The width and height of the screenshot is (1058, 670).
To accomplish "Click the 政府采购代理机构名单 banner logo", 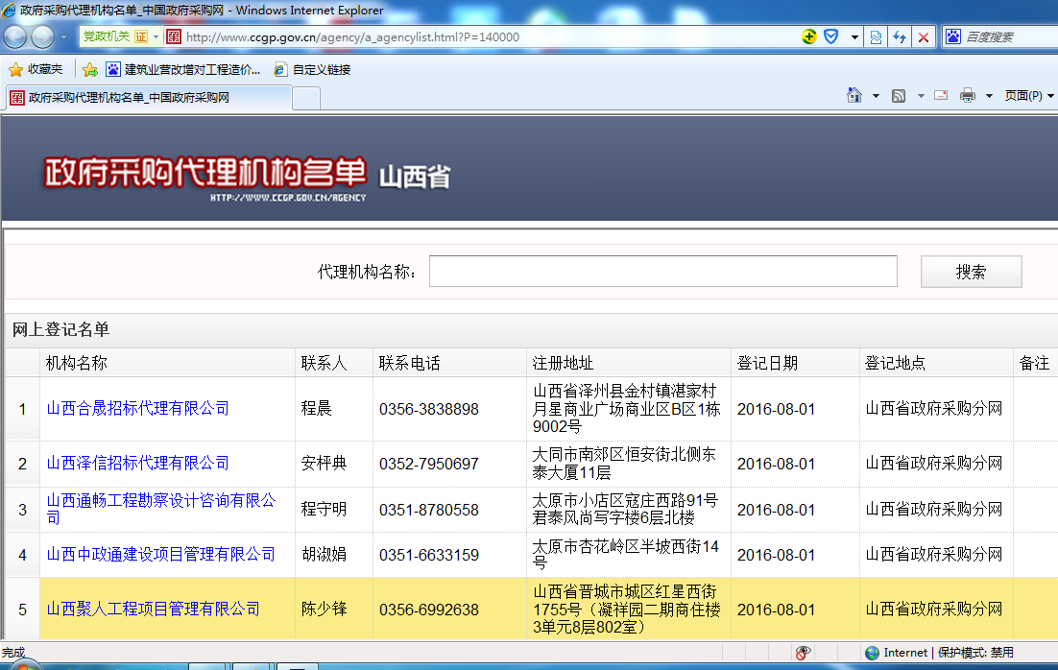I will [x=205, y=178].
